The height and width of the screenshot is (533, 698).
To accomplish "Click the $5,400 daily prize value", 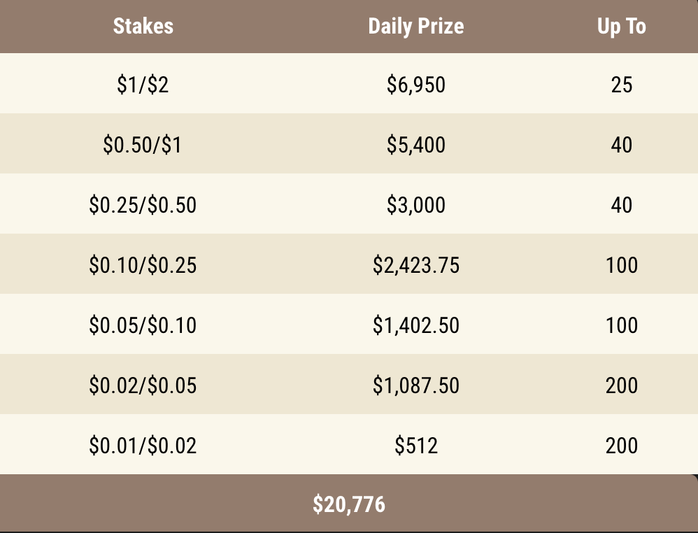I will (415, 145).
